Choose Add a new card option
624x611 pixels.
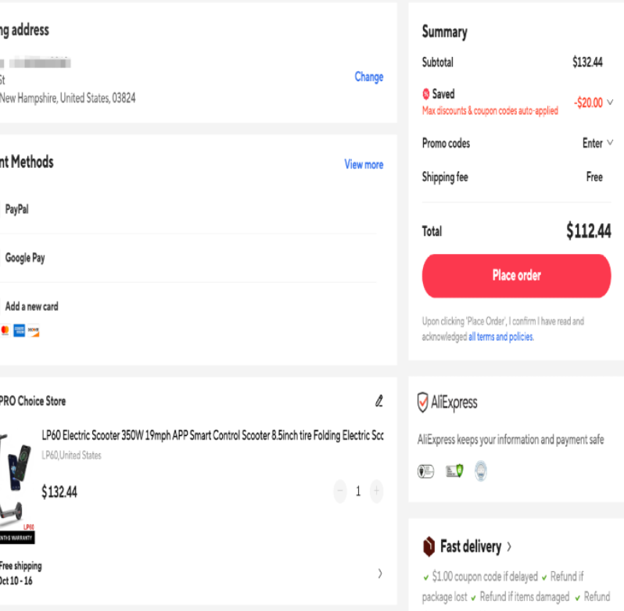point(31,306)
